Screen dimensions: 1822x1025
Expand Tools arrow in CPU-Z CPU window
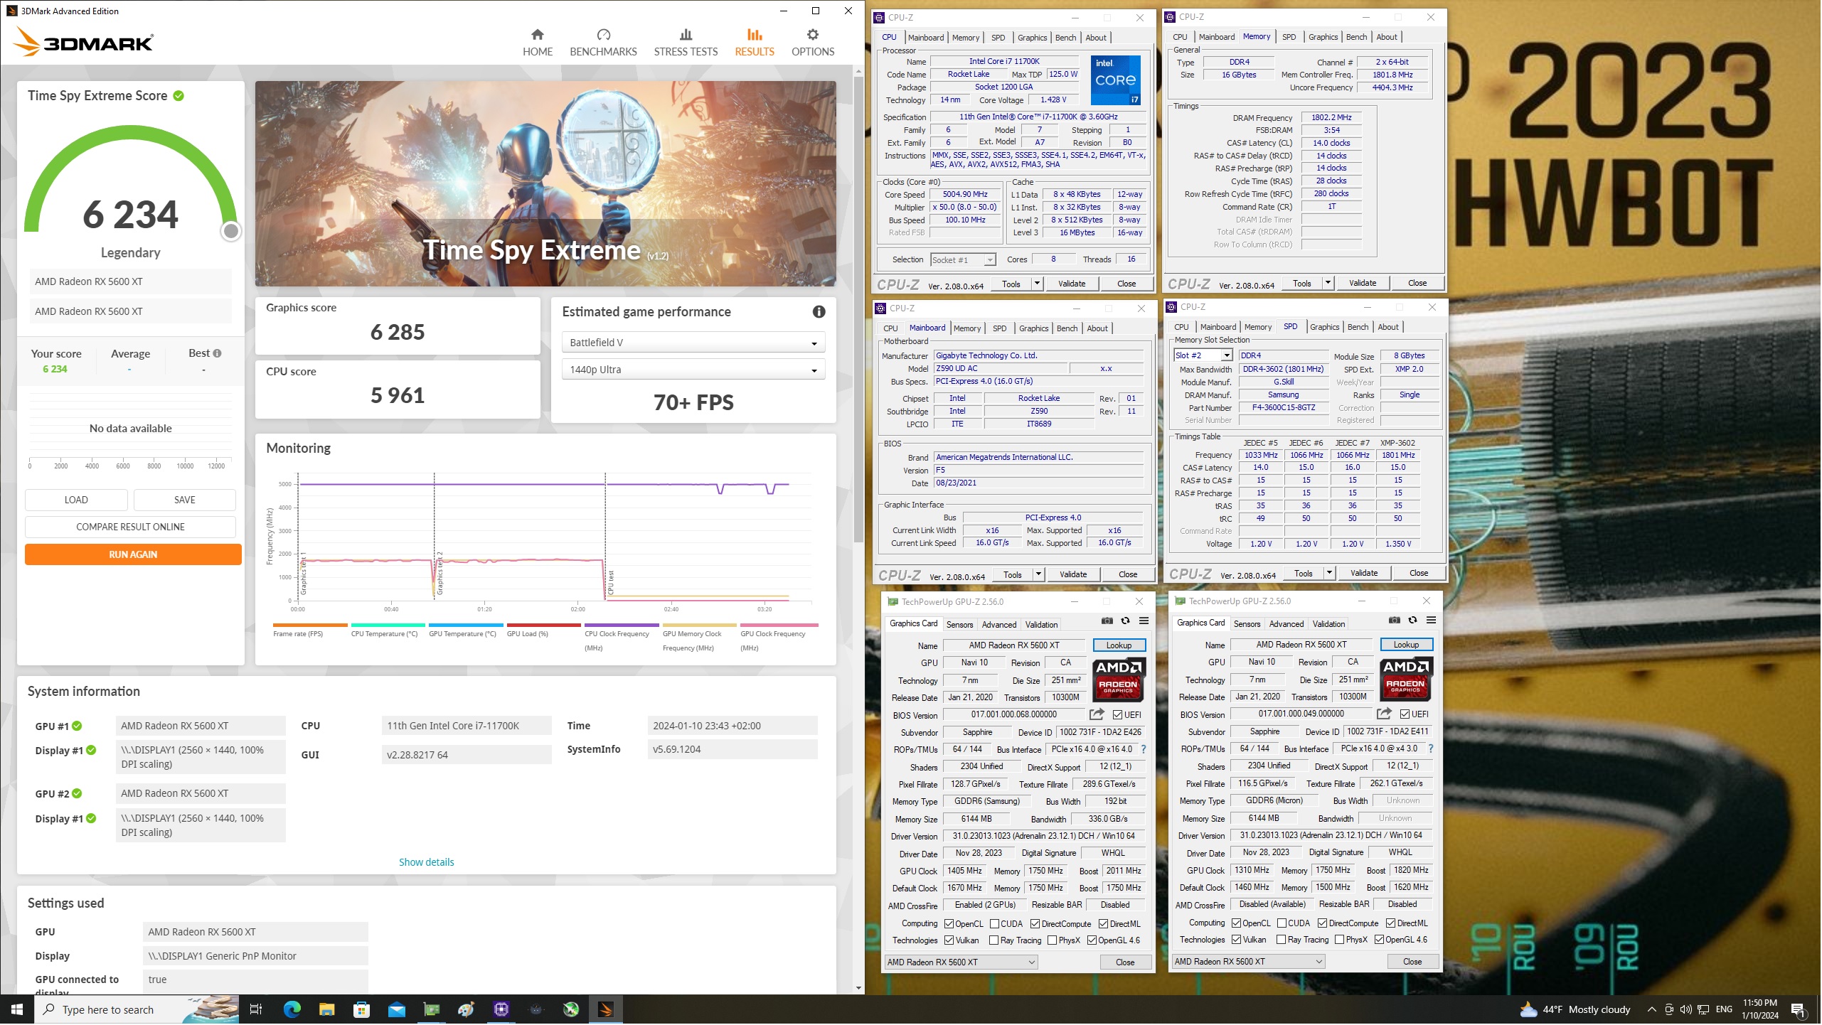pyautogui.click(x=1038, y=284)
